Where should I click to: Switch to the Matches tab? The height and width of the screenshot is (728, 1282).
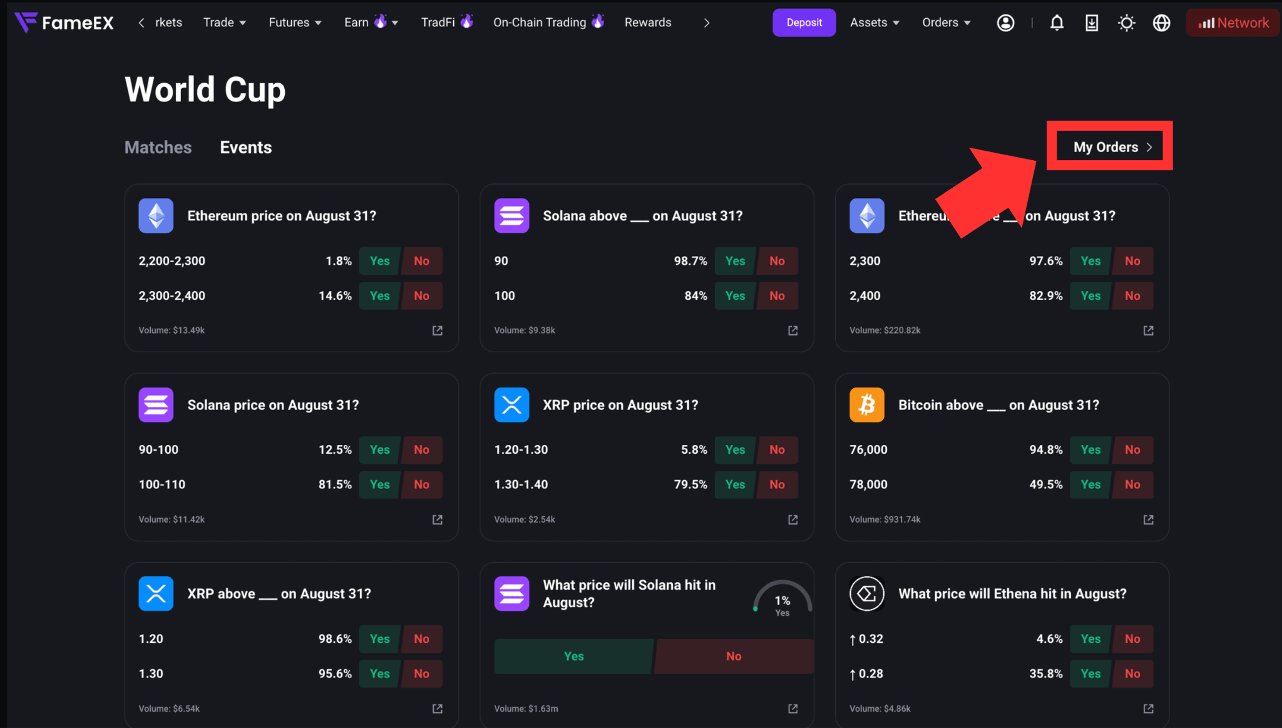[158, 147]
